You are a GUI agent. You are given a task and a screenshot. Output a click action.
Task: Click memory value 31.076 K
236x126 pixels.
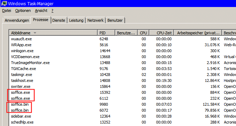click(212, 45)
